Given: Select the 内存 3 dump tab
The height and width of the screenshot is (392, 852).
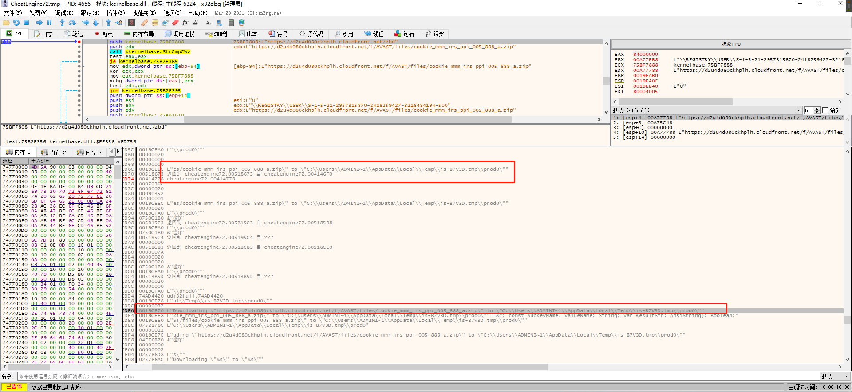Looking at the screenshot, I should 89,153.
